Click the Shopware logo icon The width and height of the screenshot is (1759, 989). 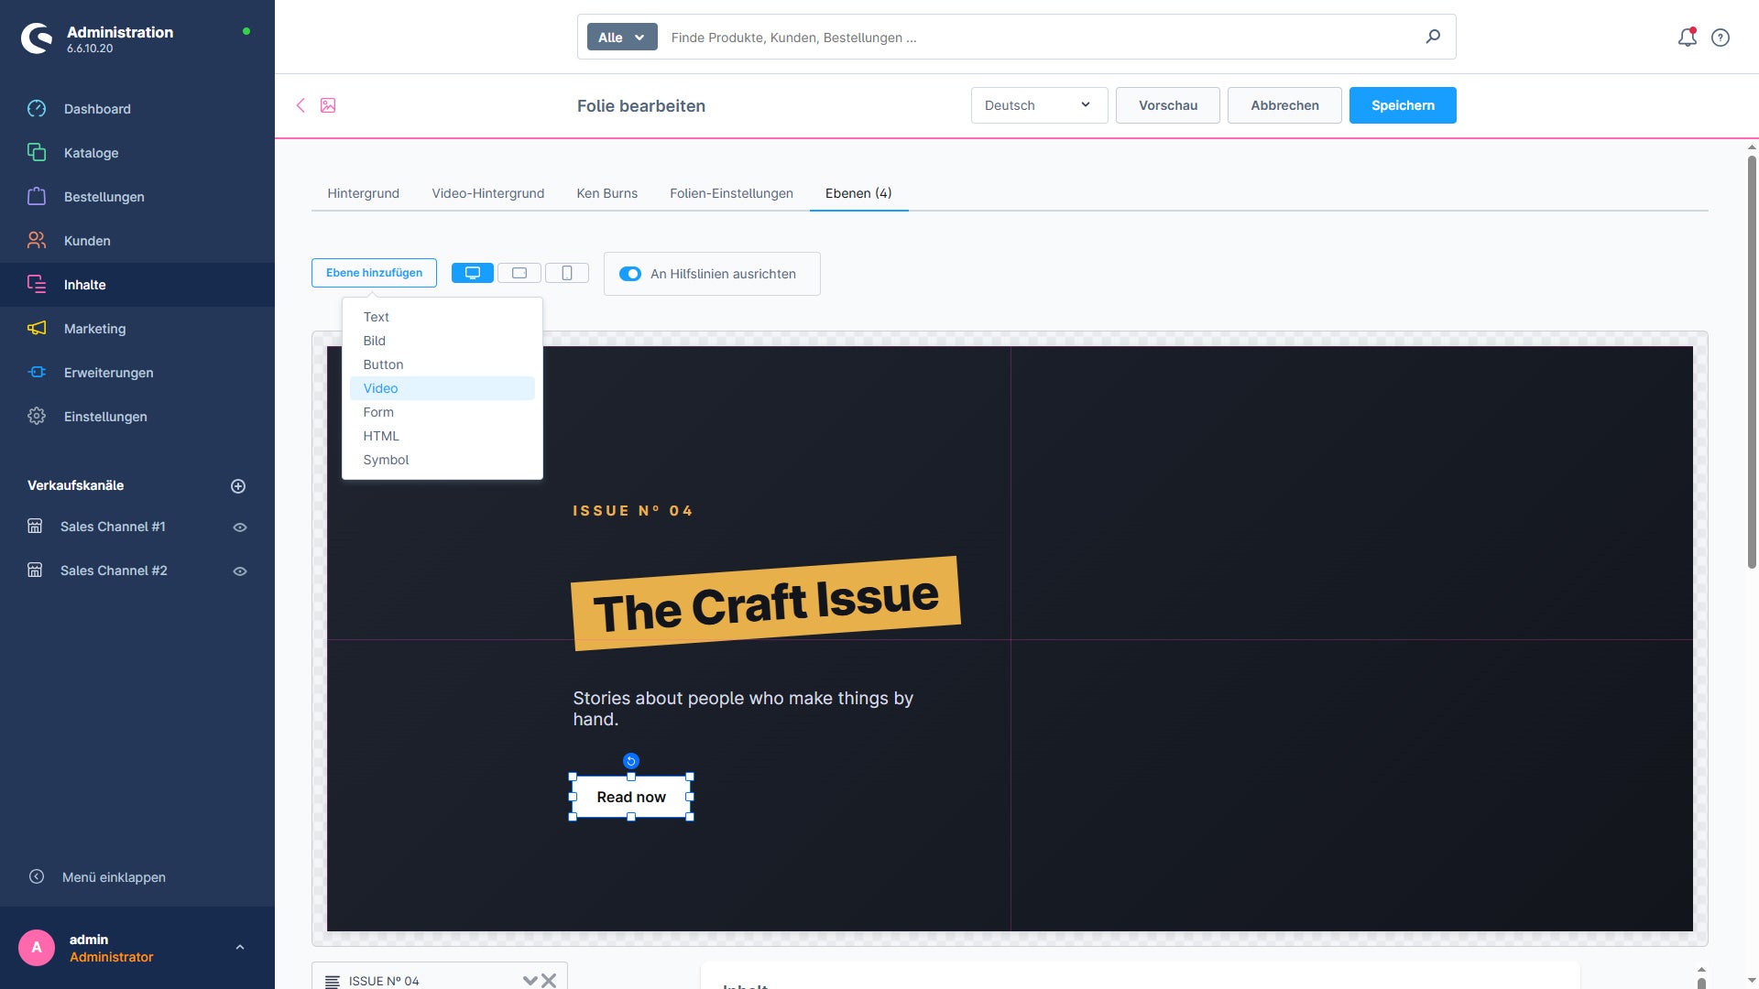pyautogui.click(x=37, y=38)
